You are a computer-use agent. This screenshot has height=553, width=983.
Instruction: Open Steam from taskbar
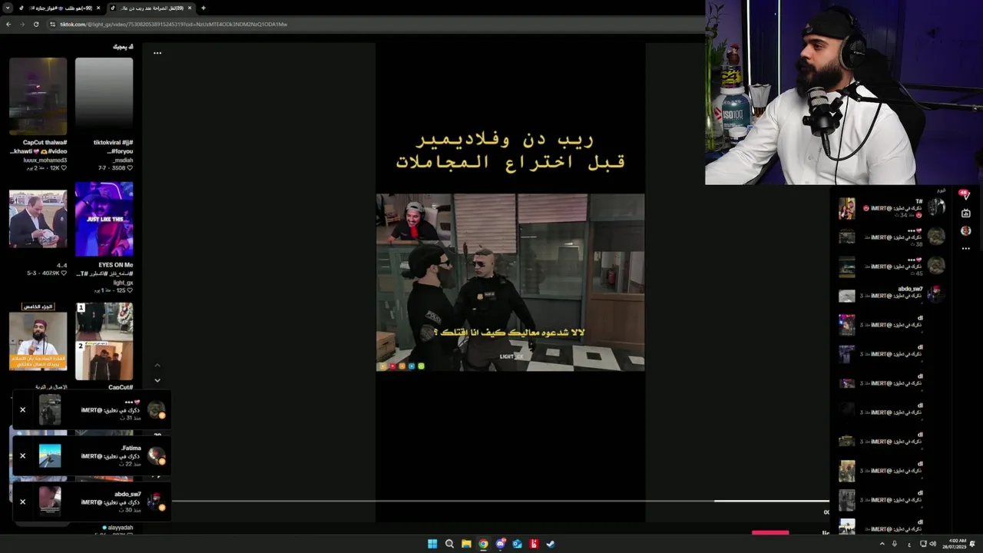tap(551, 544)
